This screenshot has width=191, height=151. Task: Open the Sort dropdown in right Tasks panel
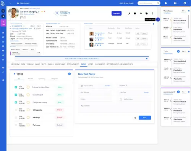click(x=184, y=51)
